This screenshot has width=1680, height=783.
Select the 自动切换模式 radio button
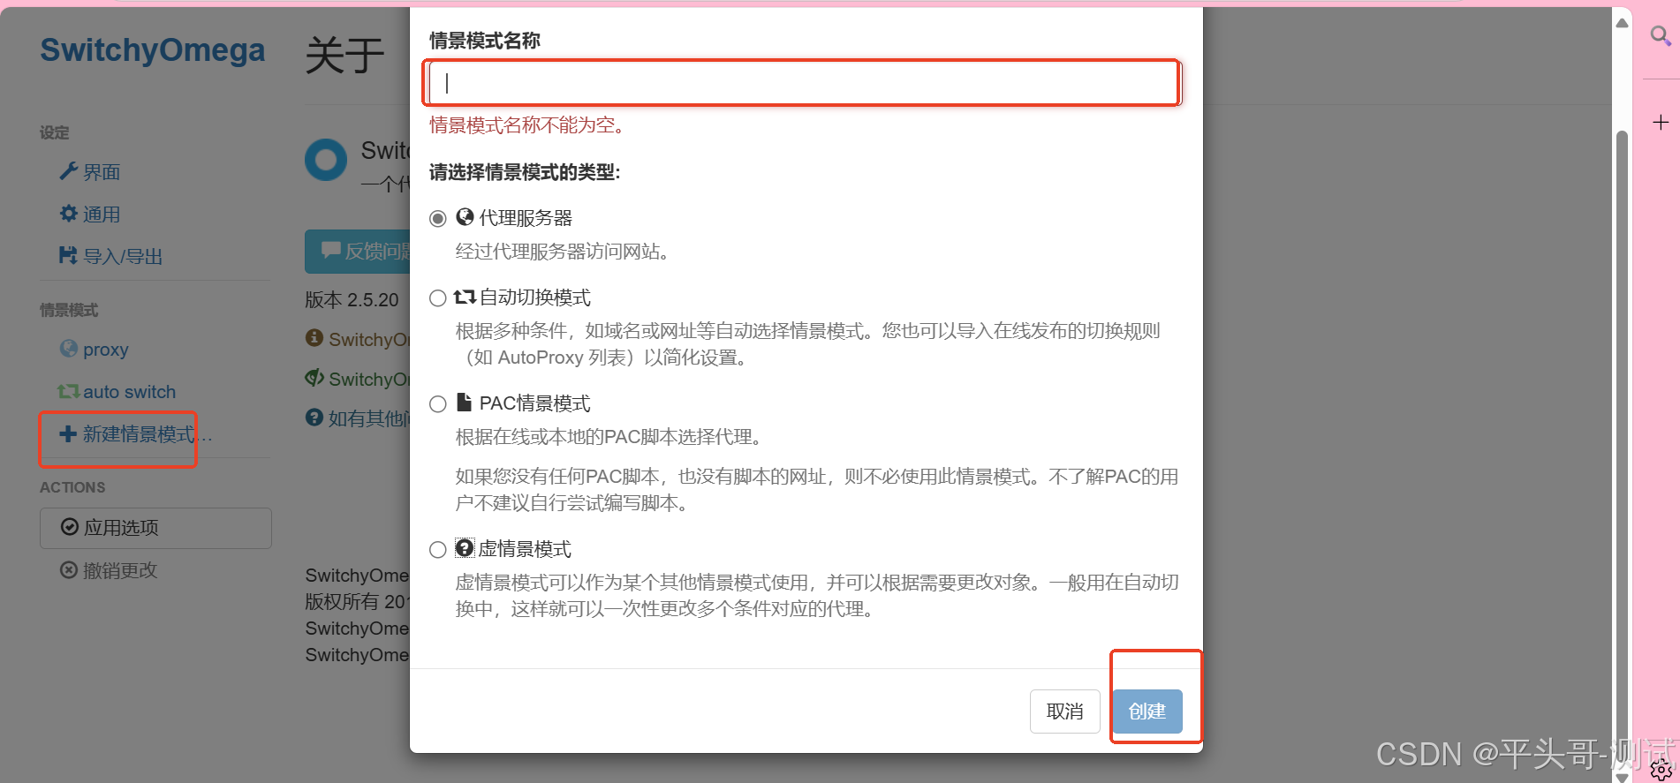[437, 298]
